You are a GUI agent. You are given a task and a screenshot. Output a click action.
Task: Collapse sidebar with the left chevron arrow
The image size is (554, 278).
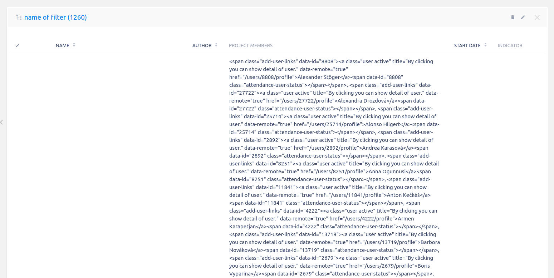point(2,122)
